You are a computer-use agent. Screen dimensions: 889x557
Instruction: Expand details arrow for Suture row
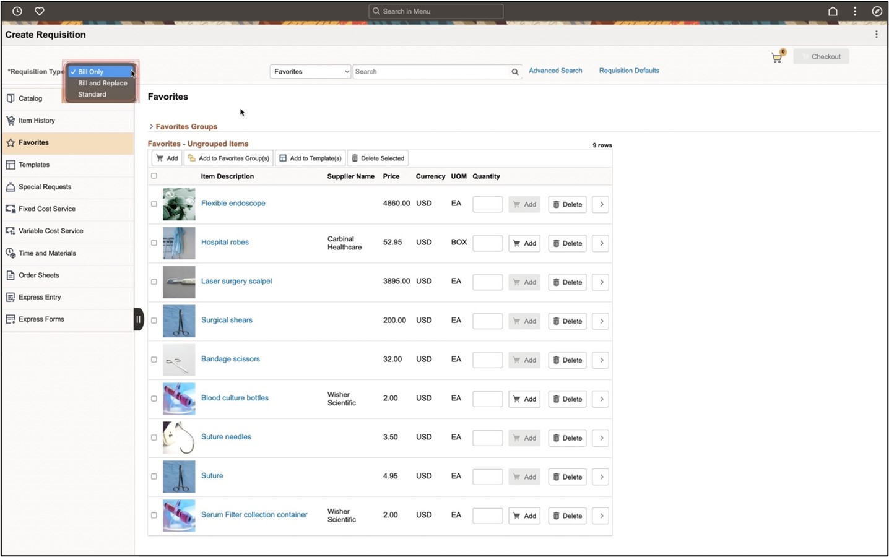coord(601,477)
